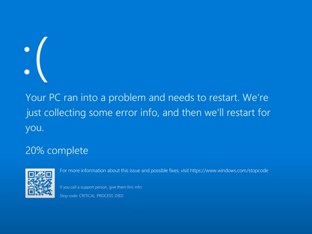Click the sad face emoticon

click(x=36, y=60)
